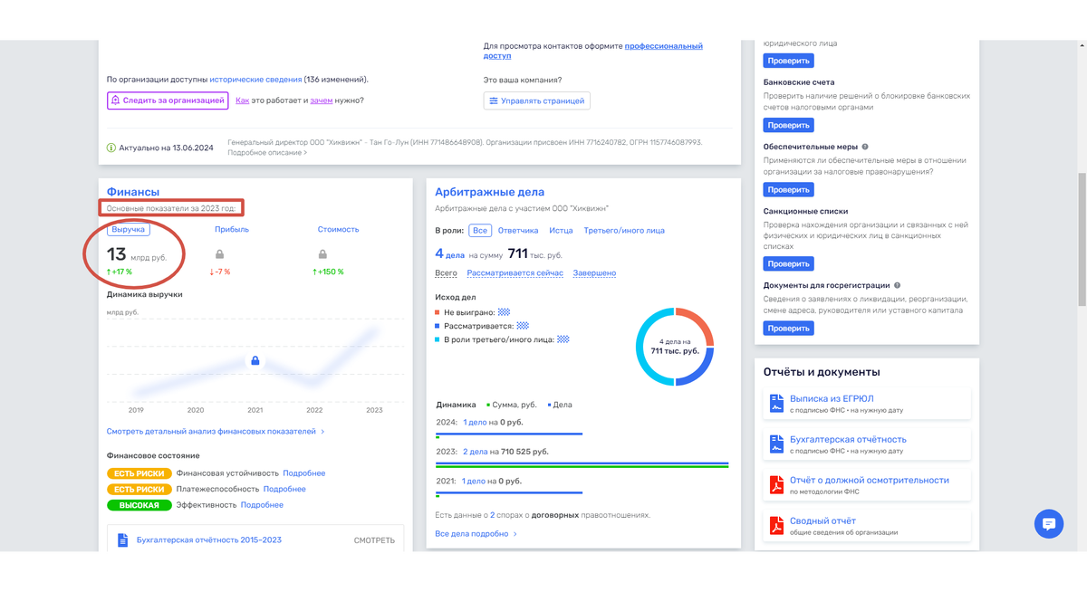Viewport: 1087px width, 611px height.
Task: Select the Прибыль finance tab
Action: click(232, 230)
